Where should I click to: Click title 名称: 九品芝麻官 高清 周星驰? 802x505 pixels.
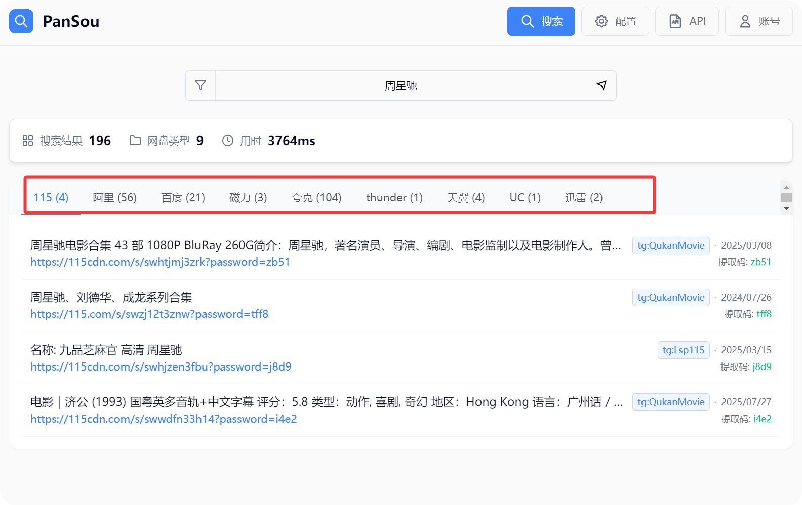(x=106, y=350)
